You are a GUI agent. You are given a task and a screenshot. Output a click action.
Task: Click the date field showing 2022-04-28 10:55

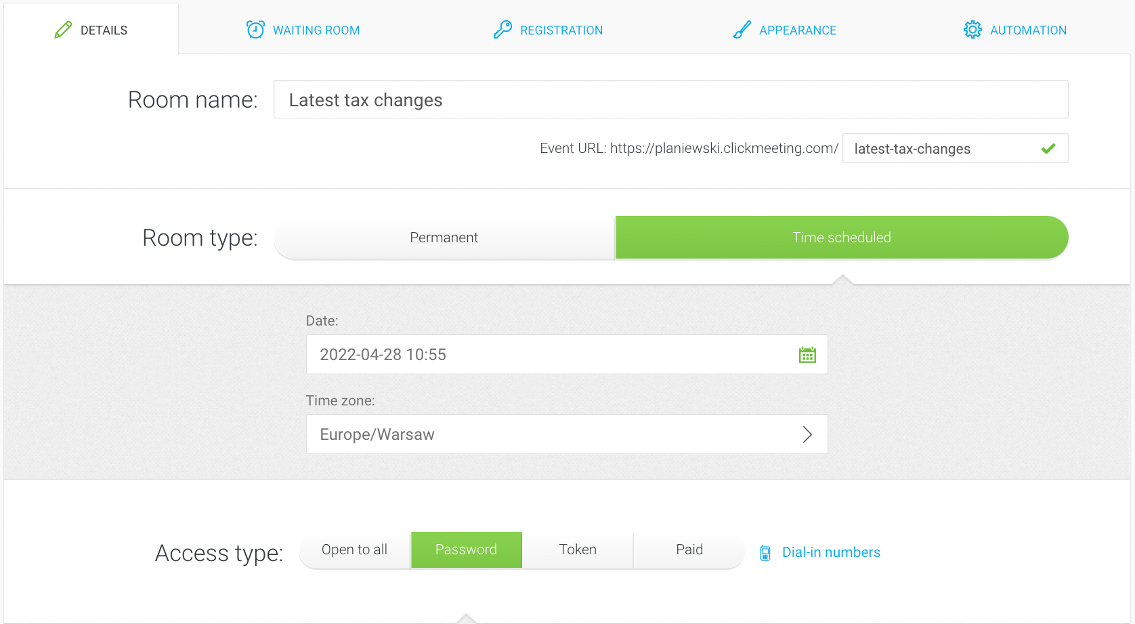(x=567, y=355)
